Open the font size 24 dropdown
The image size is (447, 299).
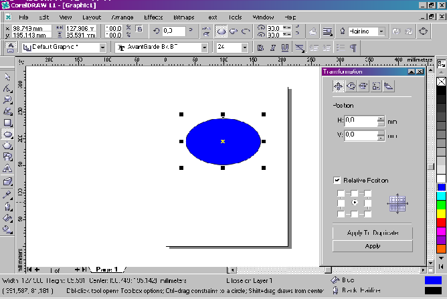(x=244, y=47)
